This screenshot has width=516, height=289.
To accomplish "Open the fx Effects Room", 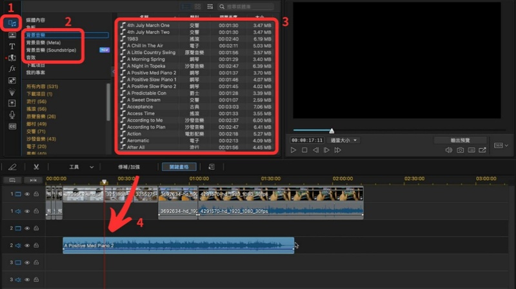I will pos(12,68).
